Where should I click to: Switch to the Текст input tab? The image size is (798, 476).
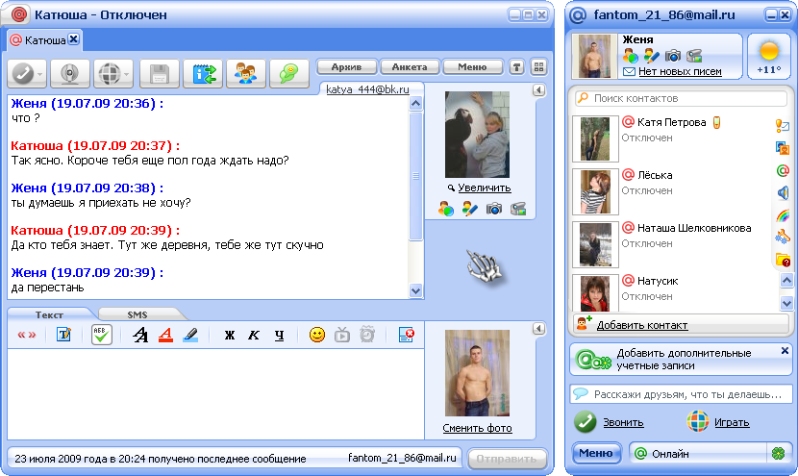(x=49, y=314)
